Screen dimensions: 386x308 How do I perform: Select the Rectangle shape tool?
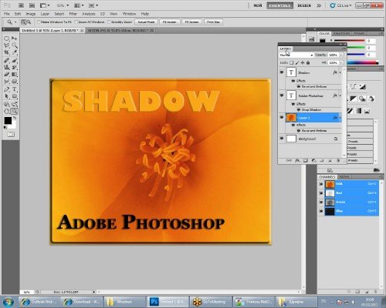click(15, 96)
